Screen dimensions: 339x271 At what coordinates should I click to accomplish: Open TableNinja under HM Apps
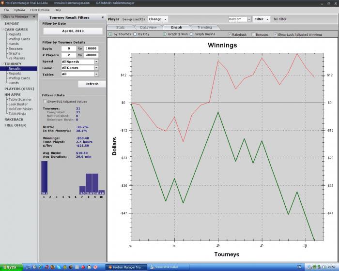point(17,114)
